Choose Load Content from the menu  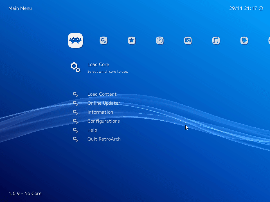click(x=102, y=94)
